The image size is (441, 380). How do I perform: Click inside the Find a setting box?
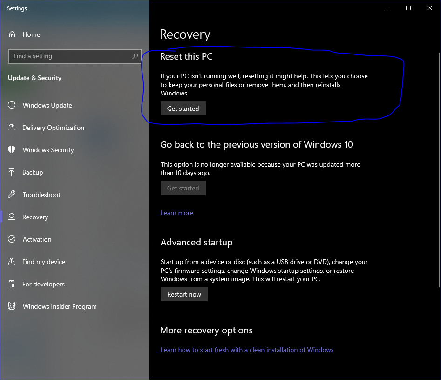[75, 56]
